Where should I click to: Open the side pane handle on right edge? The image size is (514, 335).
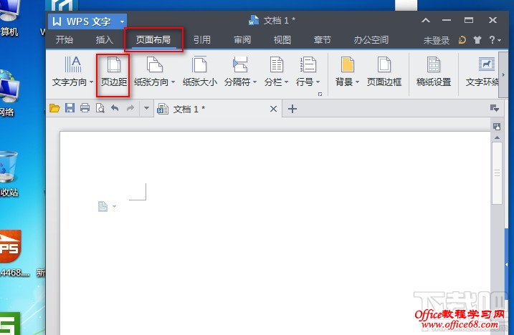(x=507, y=264)
